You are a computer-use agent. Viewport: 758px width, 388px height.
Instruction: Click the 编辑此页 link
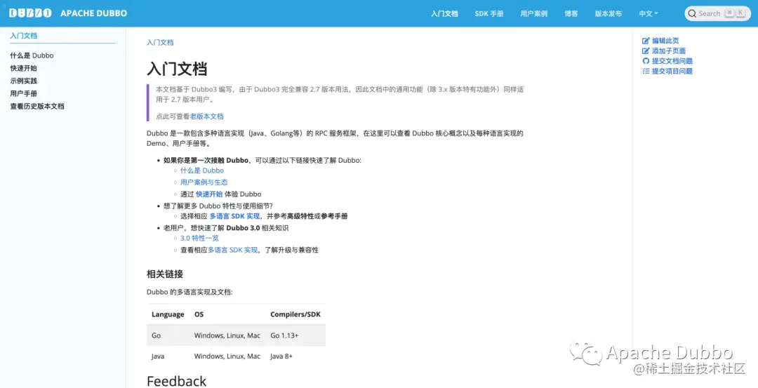665,41
